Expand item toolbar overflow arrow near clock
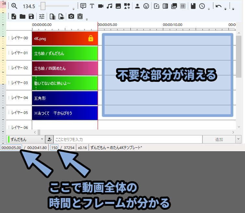The width and height of the screenshot is (245, 213). click(209, 9)
